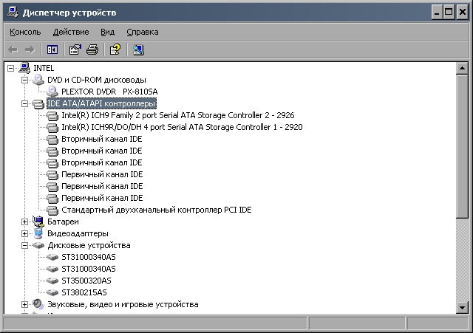Click the Scan for hardware changes icon
The height and width of the screenshot is (333, 473).
[138, 50]
